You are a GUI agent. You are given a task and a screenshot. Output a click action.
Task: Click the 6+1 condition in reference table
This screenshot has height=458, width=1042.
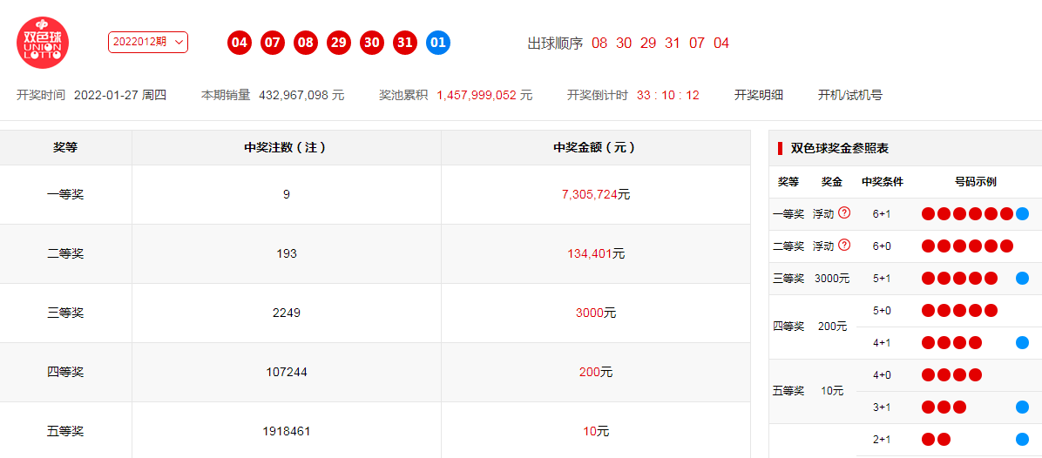pos(882,213)
